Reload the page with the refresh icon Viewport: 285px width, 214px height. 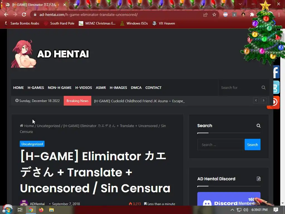click(x=24, y=14)
